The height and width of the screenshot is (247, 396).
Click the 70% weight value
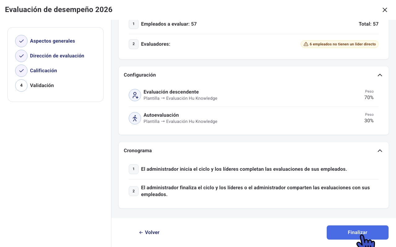(369, 98)
